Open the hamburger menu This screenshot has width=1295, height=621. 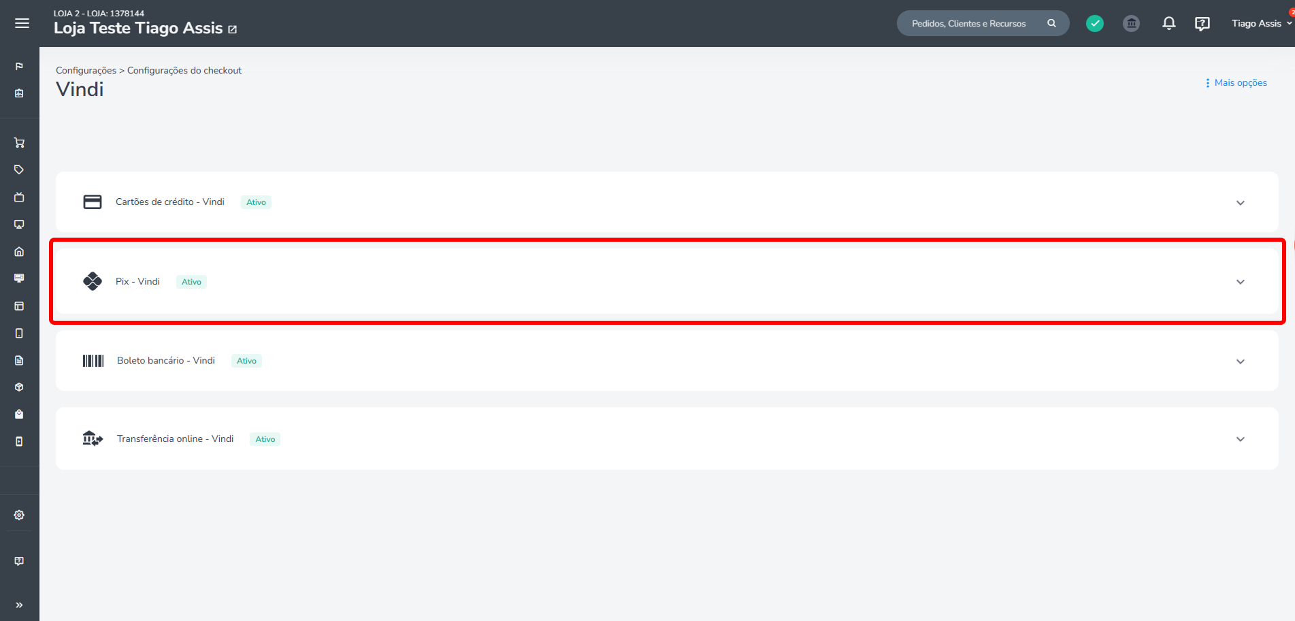tap(22, 23)
